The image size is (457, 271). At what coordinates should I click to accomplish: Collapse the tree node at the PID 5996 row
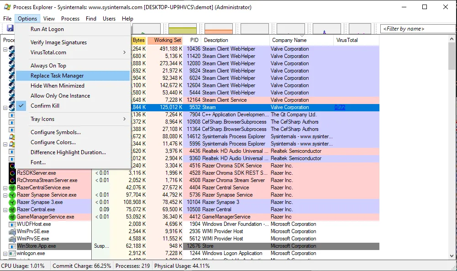5,144
